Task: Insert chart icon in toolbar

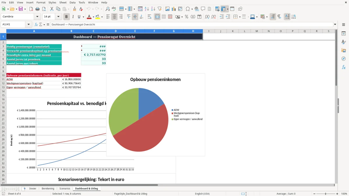Action: pos(174,9)
